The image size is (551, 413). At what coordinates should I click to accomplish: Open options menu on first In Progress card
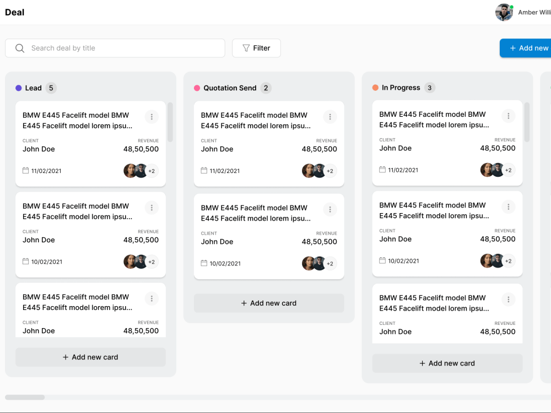pos(508,116)
